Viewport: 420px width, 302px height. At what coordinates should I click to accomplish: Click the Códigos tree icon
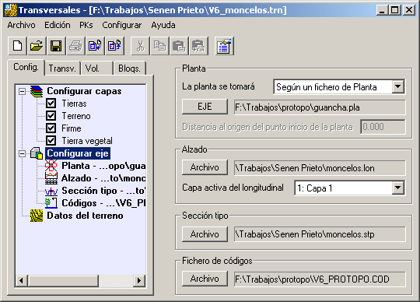[x=51, y=203]
